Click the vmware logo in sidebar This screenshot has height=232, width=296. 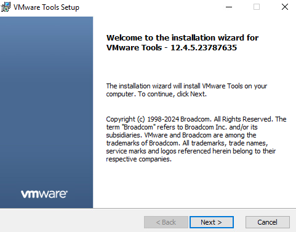tap(44, 194)
